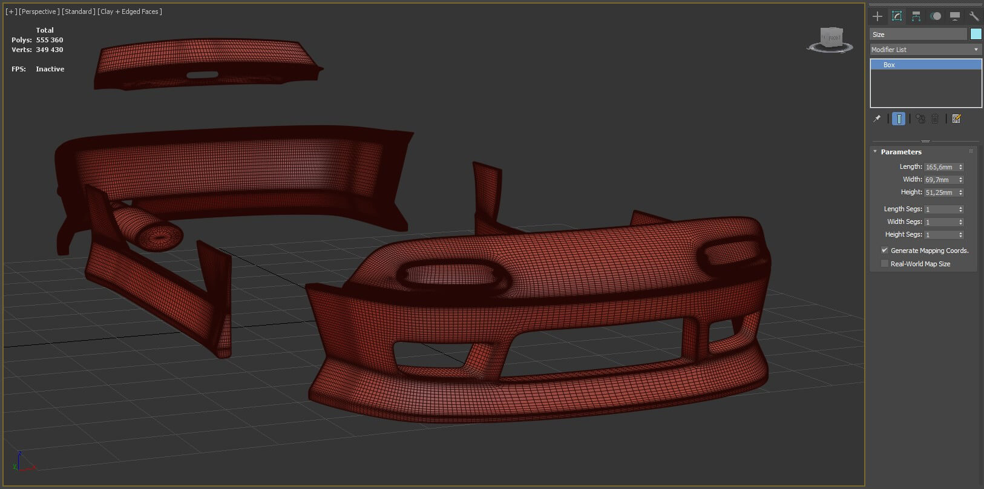The height and width of the screenshot is (489, 984).
Task: Click the Parameters rollout drag handle dots
Action: tap(971, 151)
